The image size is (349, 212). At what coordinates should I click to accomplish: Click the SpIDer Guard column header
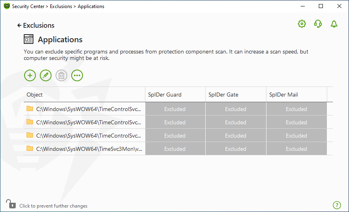(x=175, y=95)
